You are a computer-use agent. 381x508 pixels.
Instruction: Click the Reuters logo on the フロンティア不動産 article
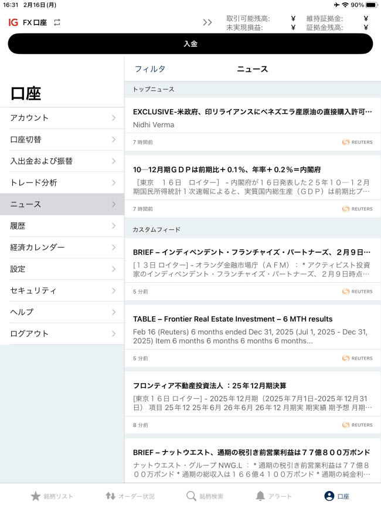(x=358, y=425)
